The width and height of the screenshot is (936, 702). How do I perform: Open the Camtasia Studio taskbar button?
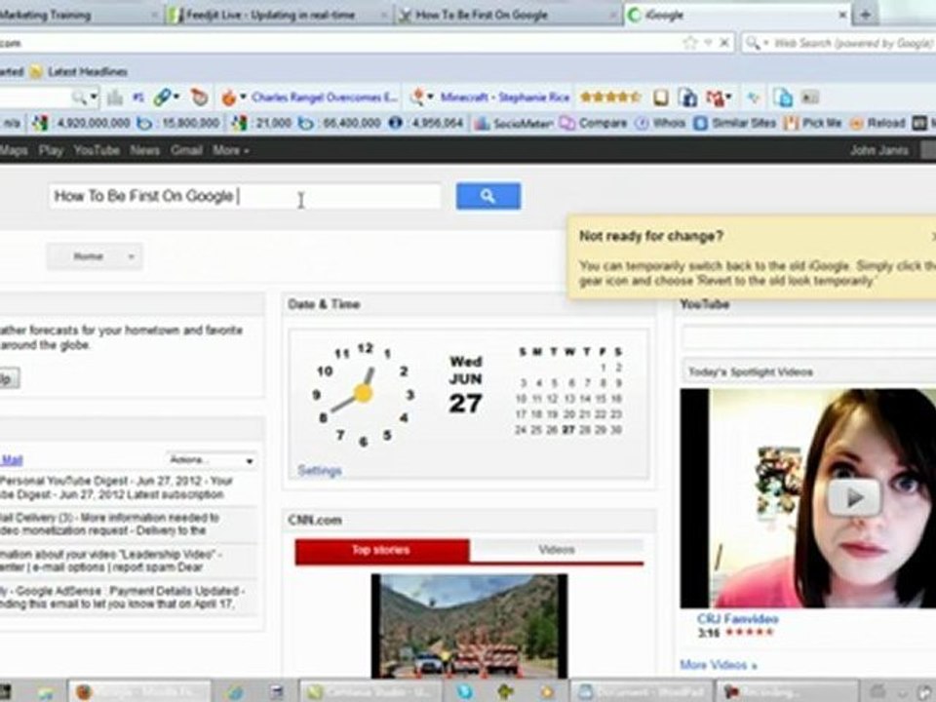(x=370, y=691)
